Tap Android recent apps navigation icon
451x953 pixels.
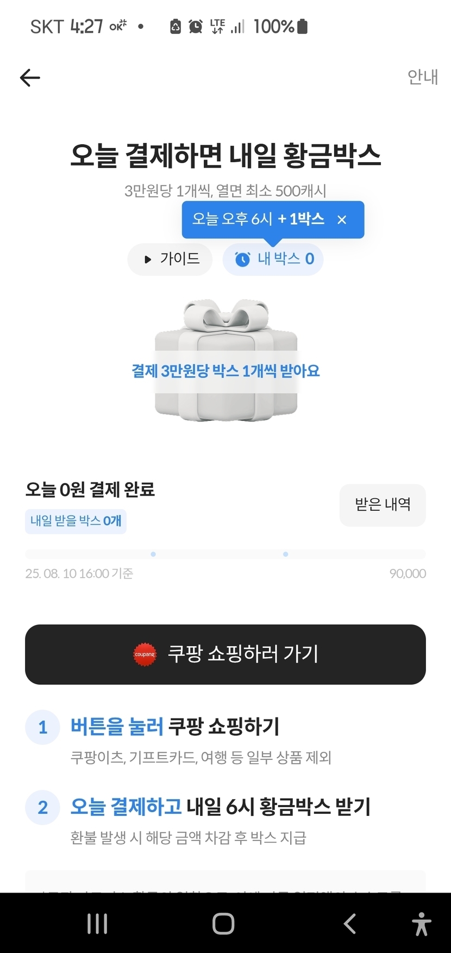pos(97,924)
